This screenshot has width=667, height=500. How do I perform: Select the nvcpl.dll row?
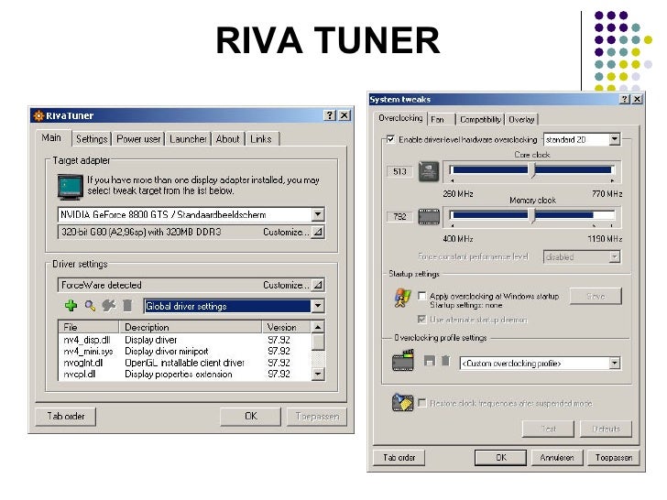point(185,375)
